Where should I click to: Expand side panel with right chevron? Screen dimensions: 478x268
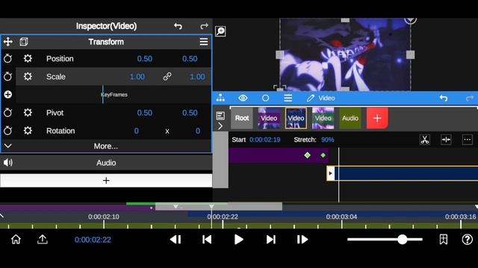coord(220,126)
